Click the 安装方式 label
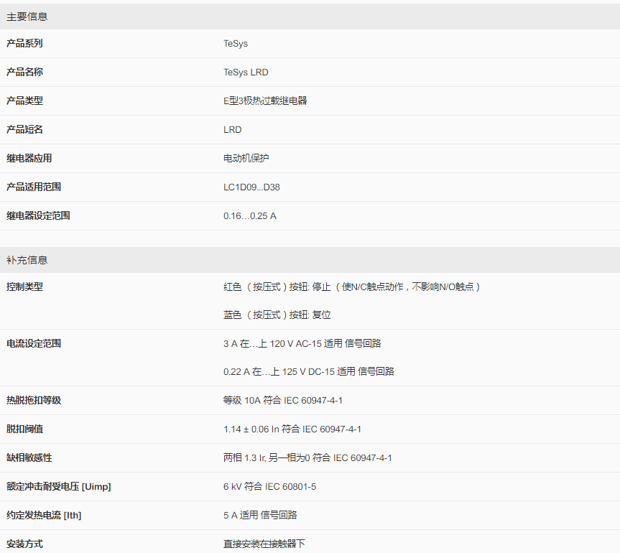 pos(24,544)
